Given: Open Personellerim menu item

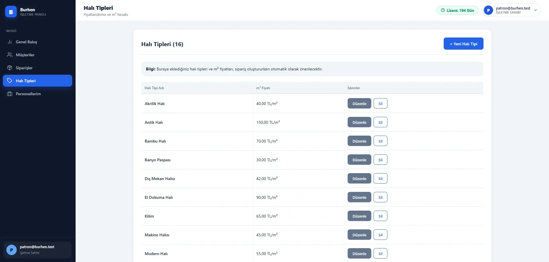Looking at the screenshot, I should click(x=38, y=94).
